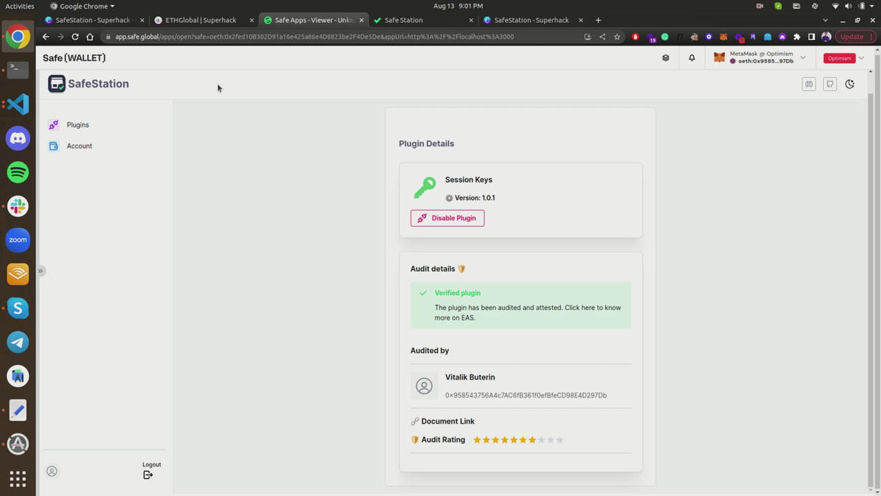Click the auditor address 0x958543756A4c7AC6fB361f0efBfeCD98E4D297Db
This screenshot has width=881, height=496.
tap(526, 395)
